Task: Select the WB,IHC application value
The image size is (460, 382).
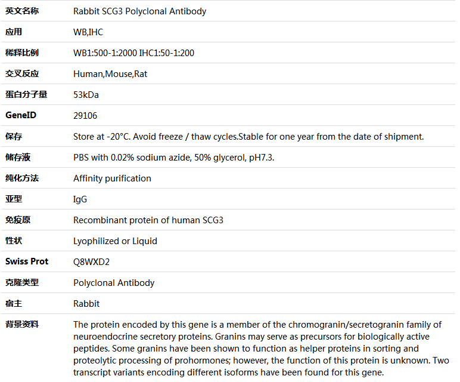Action: [88, 32]
